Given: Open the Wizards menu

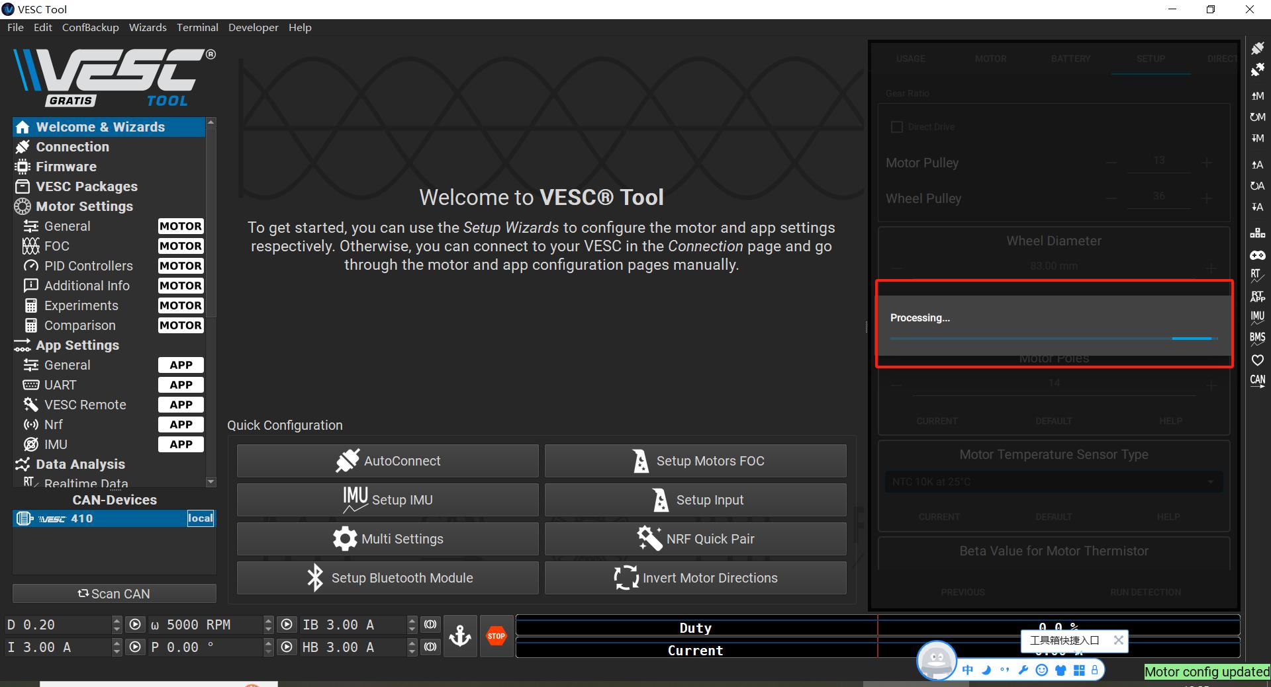Looking at the screenshot, I should pos(148,27).
